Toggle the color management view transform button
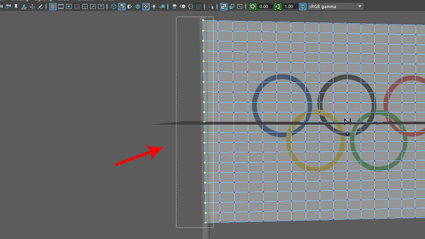425x239 pixels. (x=303, y=7)
